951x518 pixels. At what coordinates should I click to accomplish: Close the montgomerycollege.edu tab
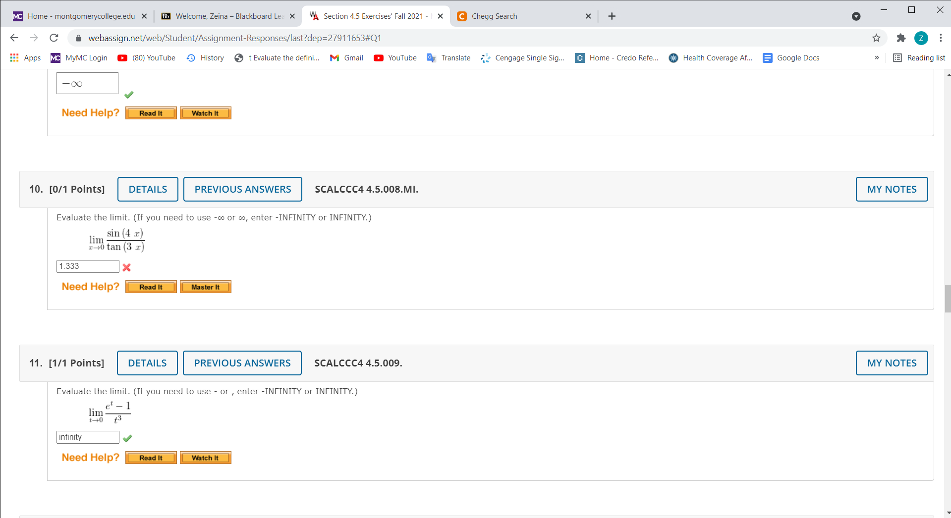point(144,16)
